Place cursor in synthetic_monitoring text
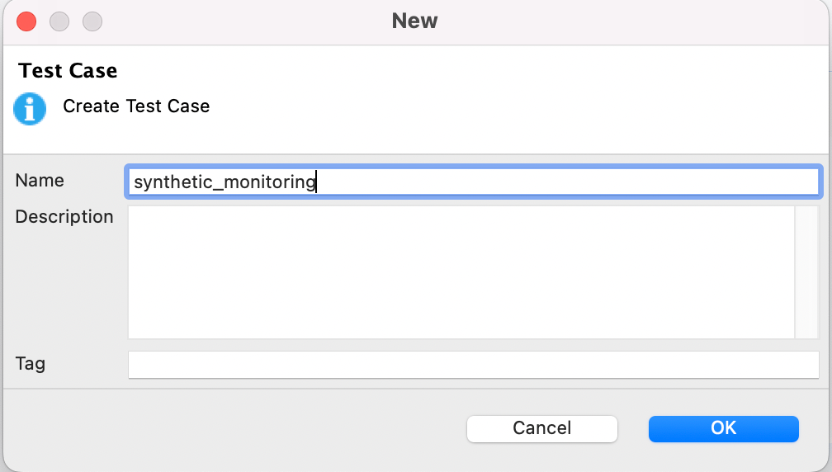Screen dimensions: 832x472 pos(225,182)
